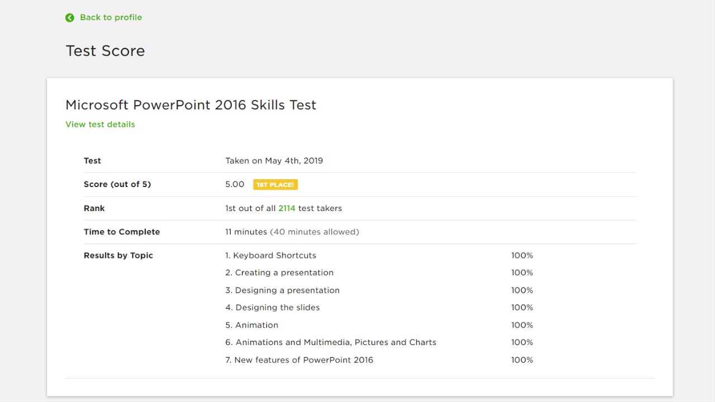Click the green 2114 test takers number
This screenshot has height=402, width=715.
pos(287,208)
